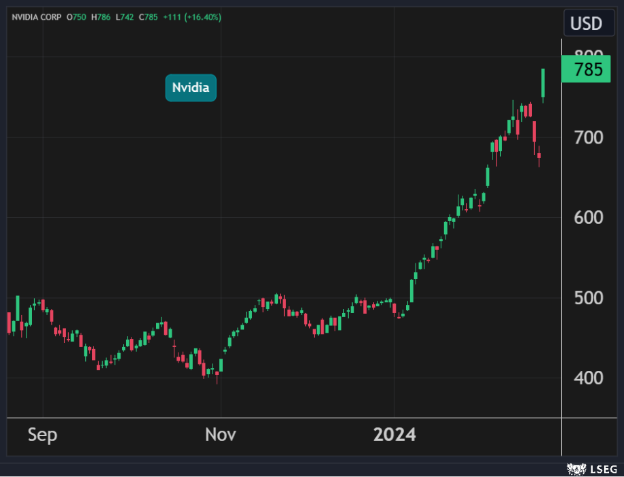Screen dimensions: 624x477
Task: Click the Nov label on time axis
Action: (220, 434)
